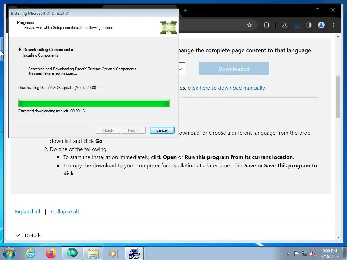Open a new browser tab with plus
The width and height of the screenshot is (347, 260).
186,10
